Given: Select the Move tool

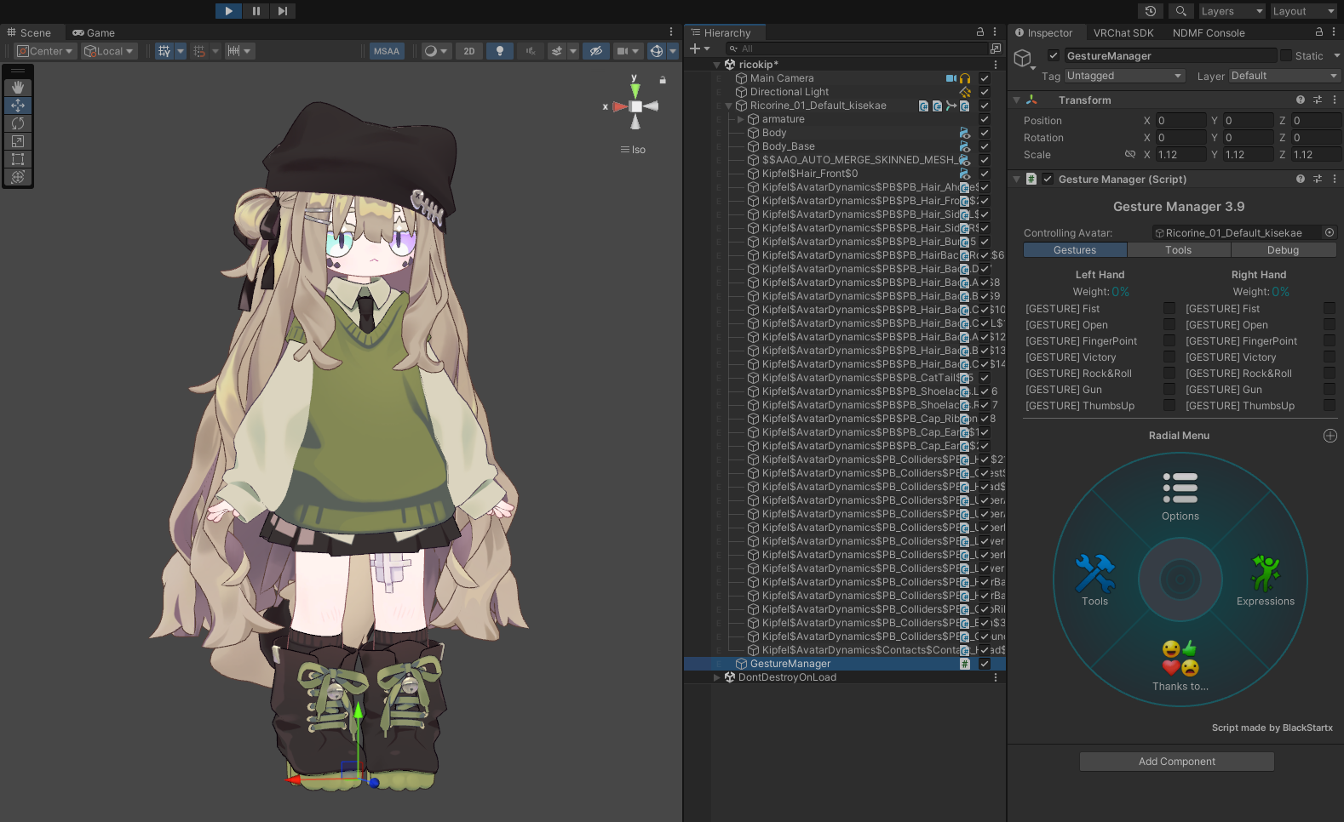Looking at the screenshot, I should click(18, 106).
